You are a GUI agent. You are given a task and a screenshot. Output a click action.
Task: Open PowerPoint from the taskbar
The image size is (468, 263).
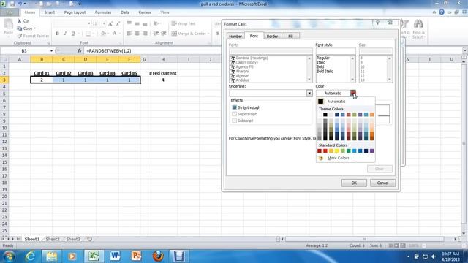[x=136, y=256]
